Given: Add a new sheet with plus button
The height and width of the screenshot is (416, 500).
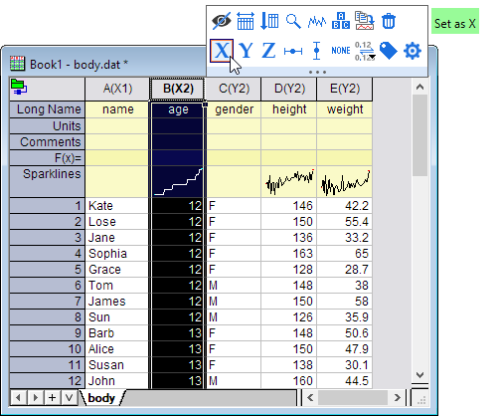Looking at the screenshot, I should pos(52,397).
